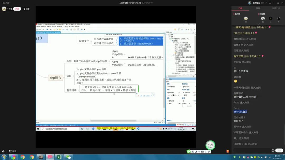Click the 关注 follow button
285x160 pixels.
17,9
